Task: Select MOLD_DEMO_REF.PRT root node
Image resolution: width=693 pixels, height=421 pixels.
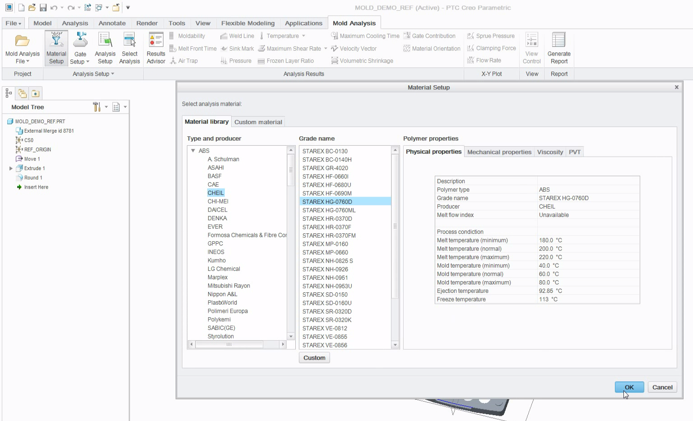Action: click(x=40, y=121)
